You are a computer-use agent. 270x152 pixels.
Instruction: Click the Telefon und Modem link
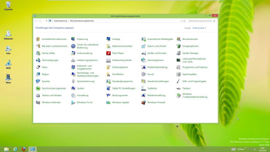pos(52,96)
